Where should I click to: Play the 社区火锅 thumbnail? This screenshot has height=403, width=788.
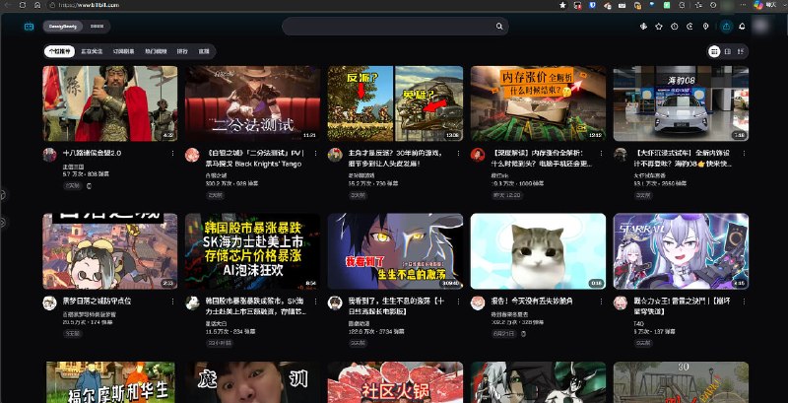point(396,382)
